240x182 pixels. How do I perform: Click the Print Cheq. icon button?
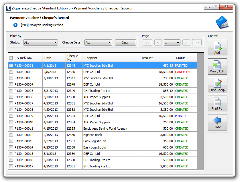(x=217, y=85)
